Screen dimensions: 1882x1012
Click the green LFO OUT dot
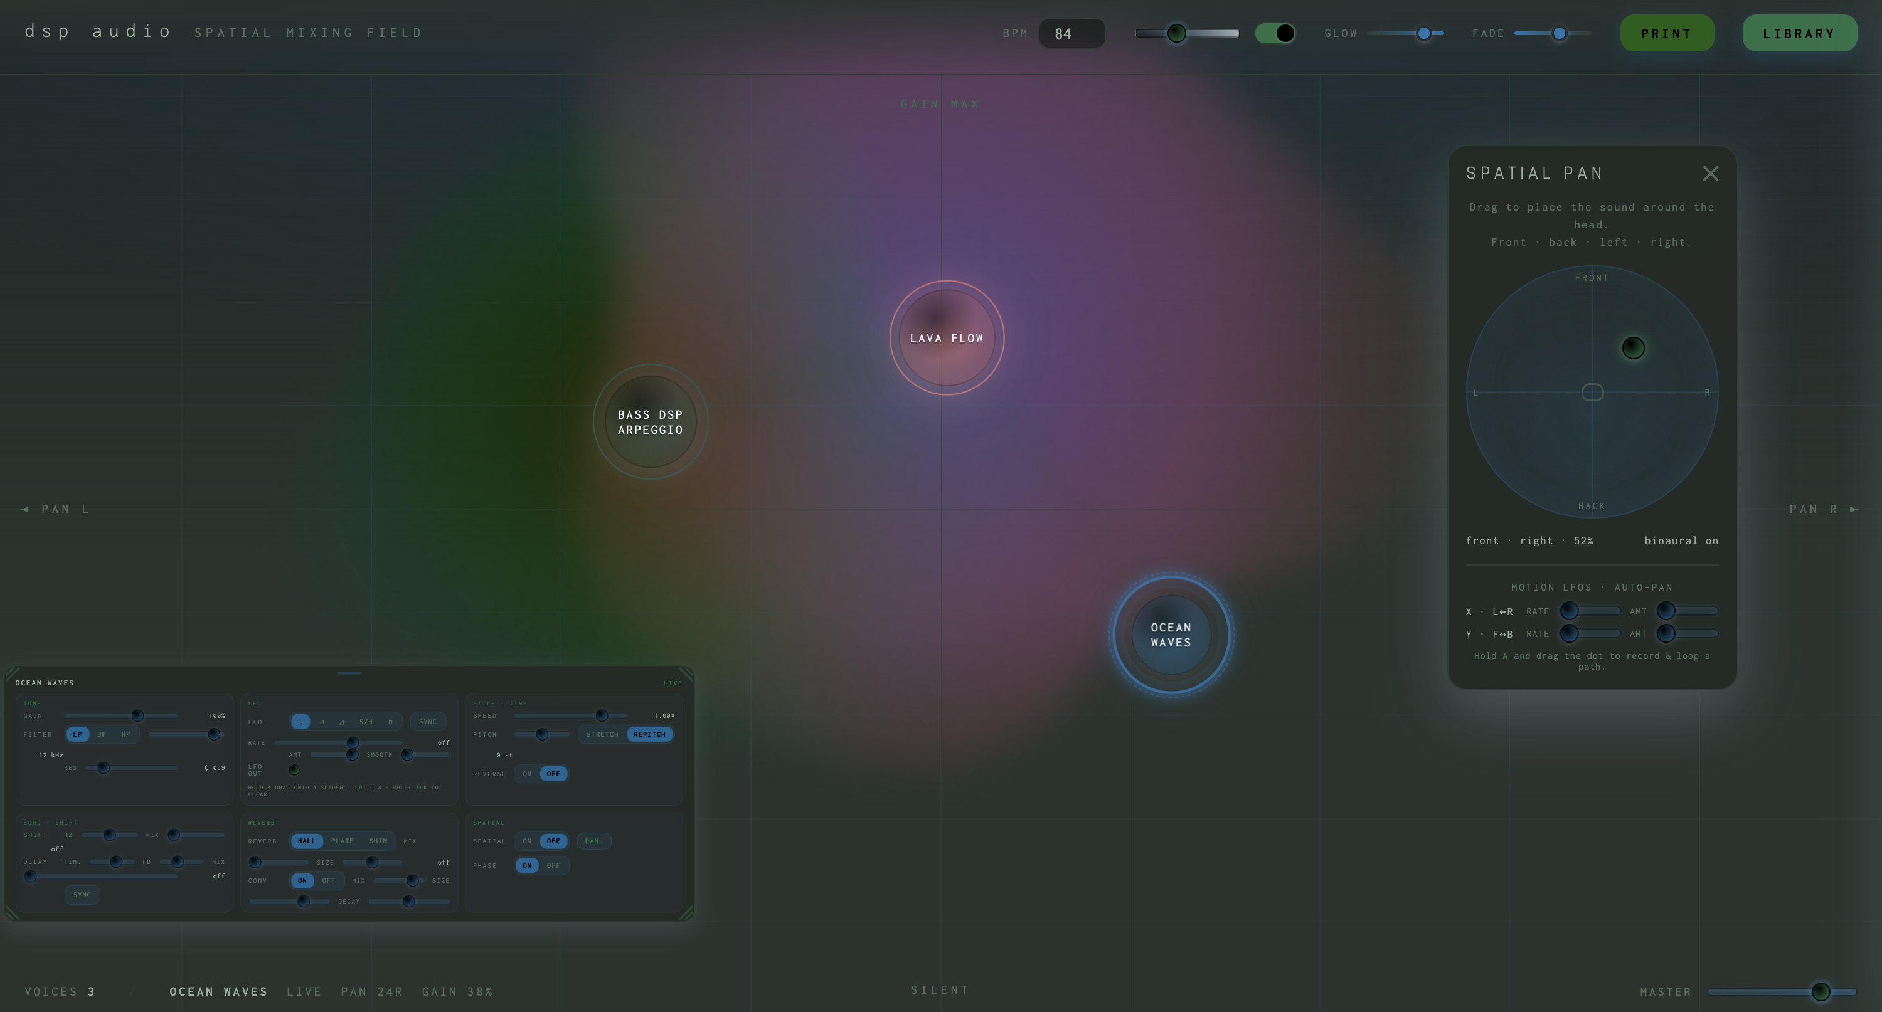pyautogui.click(x=294, y=769)
